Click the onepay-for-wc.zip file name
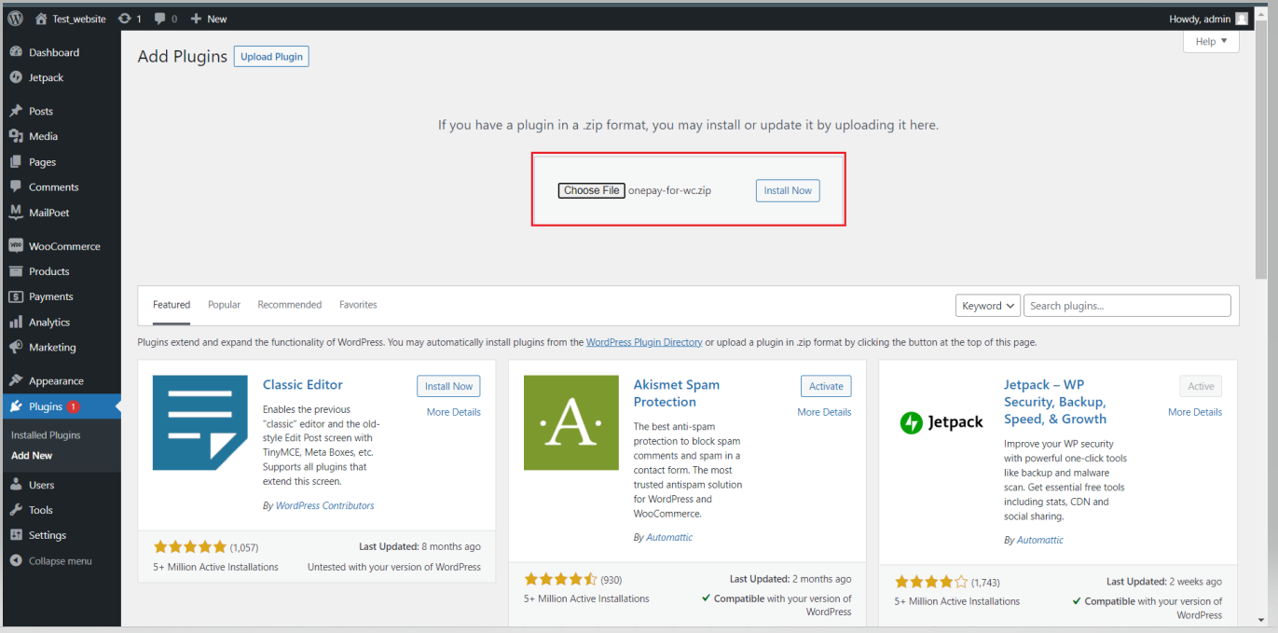 coord(670,190)
